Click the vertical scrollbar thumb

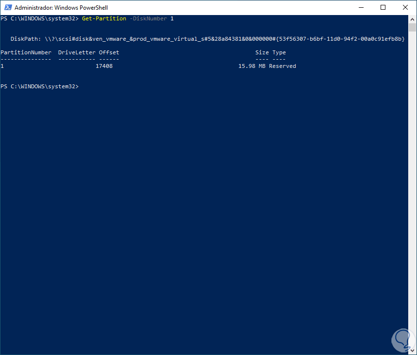tap(412, 27)
